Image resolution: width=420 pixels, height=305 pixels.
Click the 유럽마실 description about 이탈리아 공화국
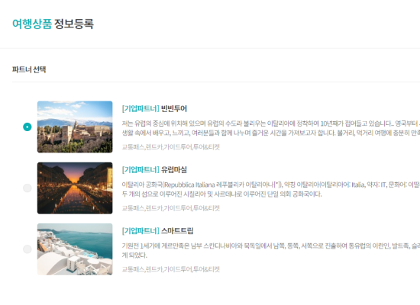pyautogui.click(x=271, y=189)
